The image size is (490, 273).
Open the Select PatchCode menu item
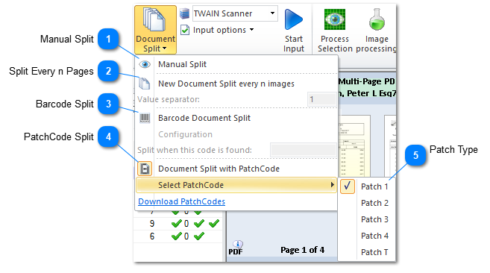(236, 185)
